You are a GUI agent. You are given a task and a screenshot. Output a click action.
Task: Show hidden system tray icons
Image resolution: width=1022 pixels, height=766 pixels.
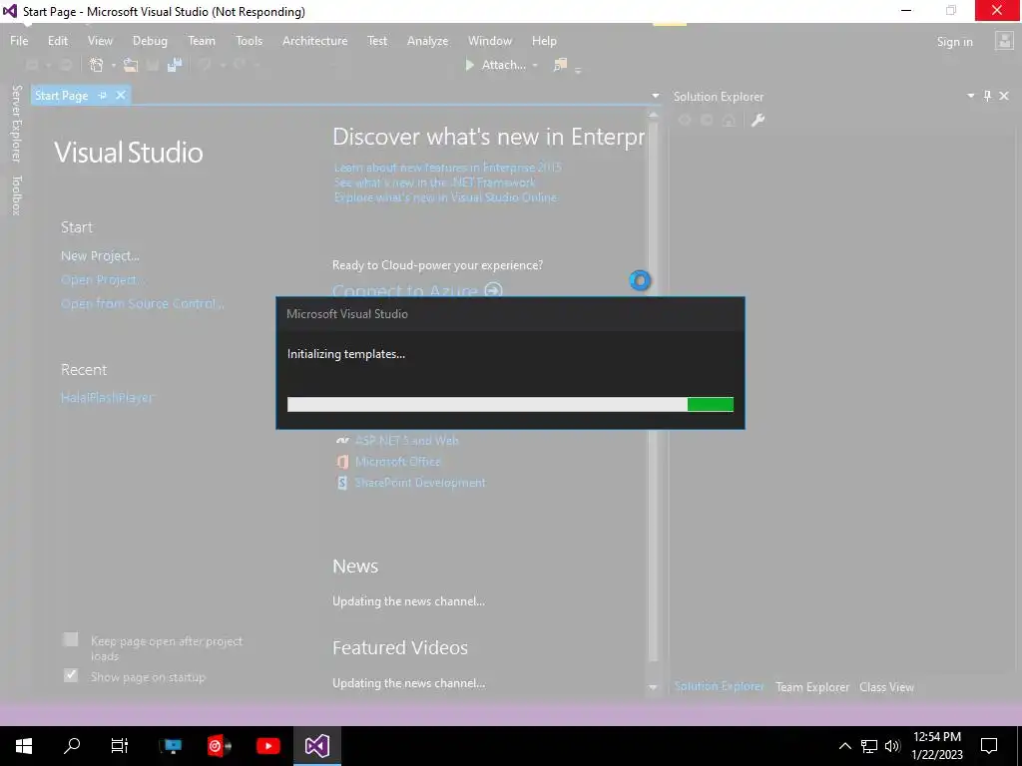coord(844,746)
